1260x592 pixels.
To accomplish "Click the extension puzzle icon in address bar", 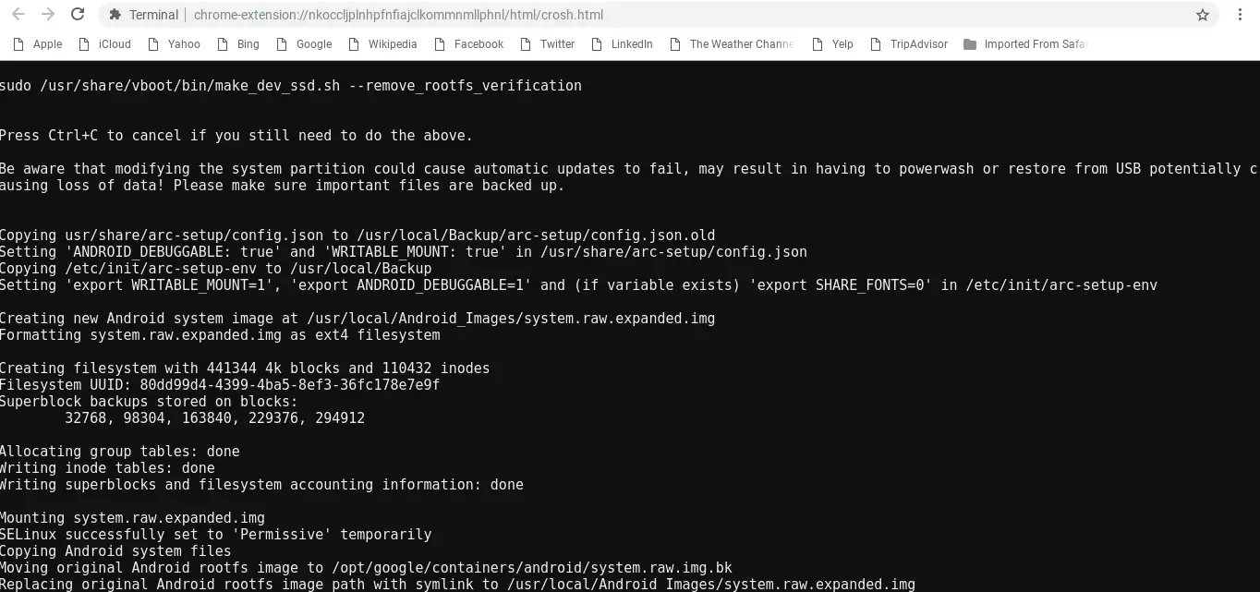I will point(115,15).
